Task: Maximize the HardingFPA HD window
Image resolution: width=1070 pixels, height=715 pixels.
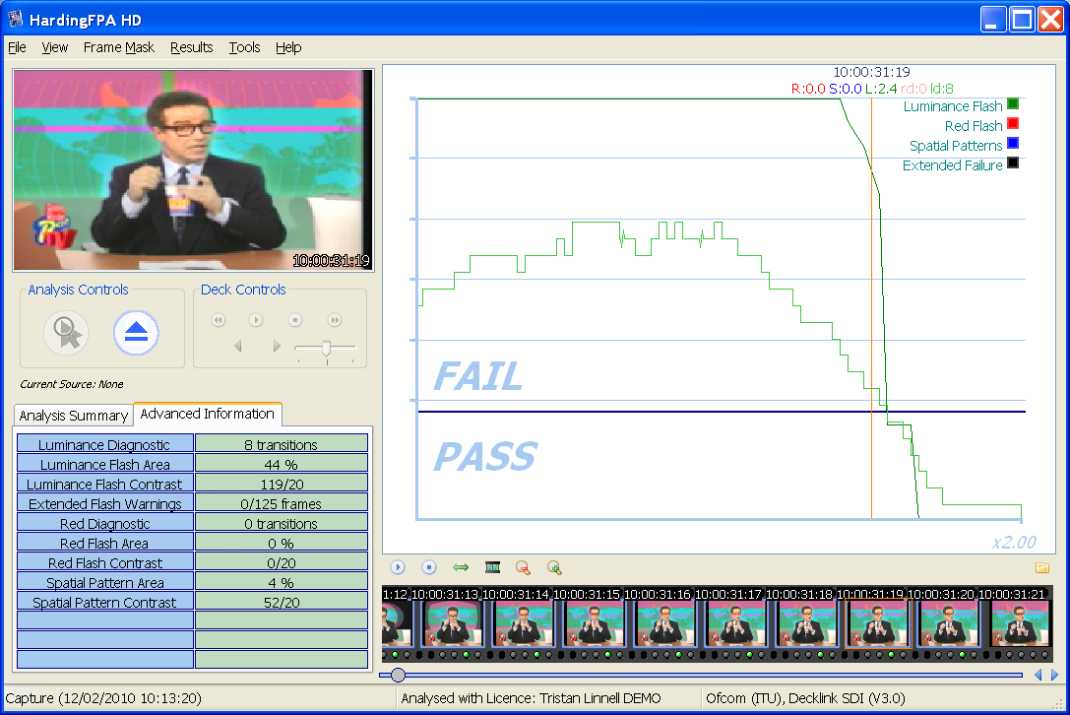Action: click(x=1022, y=19)
